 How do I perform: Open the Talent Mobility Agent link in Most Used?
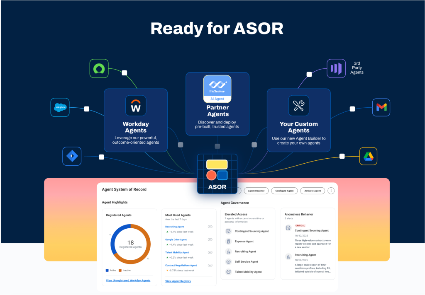pos(177,252)
